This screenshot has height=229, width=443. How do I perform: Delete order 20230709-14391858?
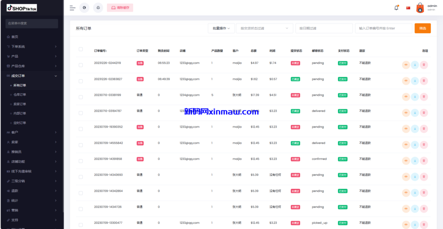click(x=424, y=160)
